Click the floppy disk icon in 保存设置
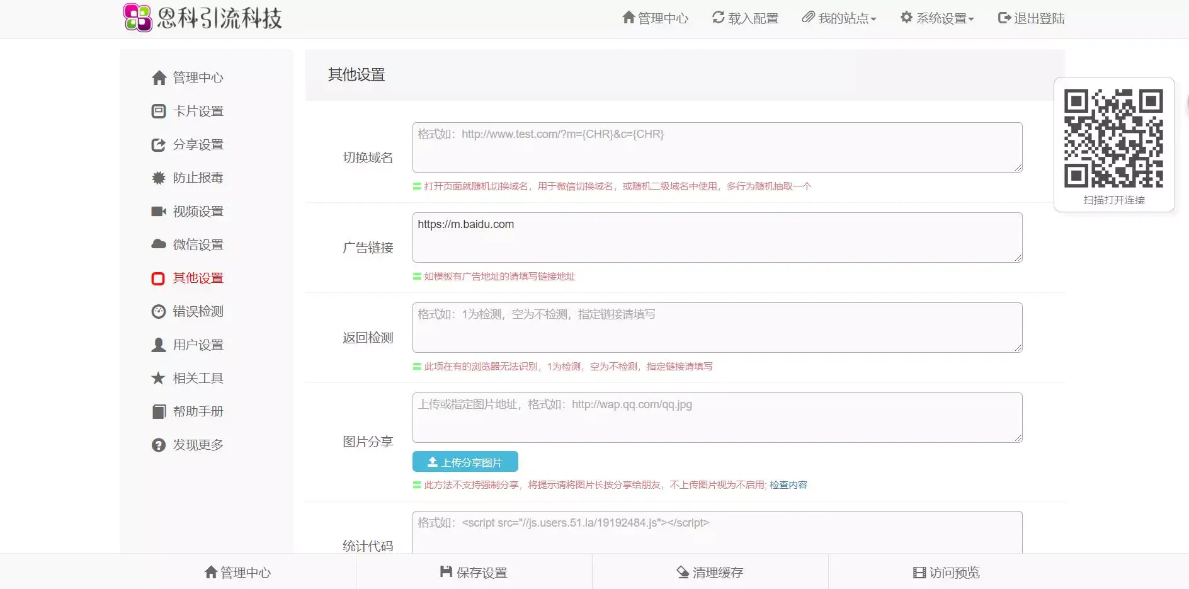1189x589 pixels. coord(446,572)
